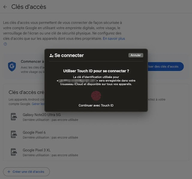Click the 'Se connecter' dialog title
Image resolution: width=192 pixels, height=179 pixels.
pyautogui.click(x=69, y=55)
